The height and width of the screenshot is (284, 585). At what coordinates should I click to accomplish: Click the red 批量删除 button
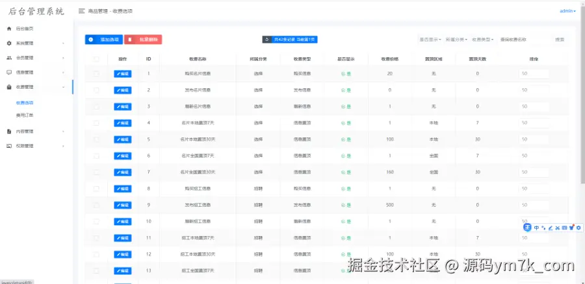(143, 40)
